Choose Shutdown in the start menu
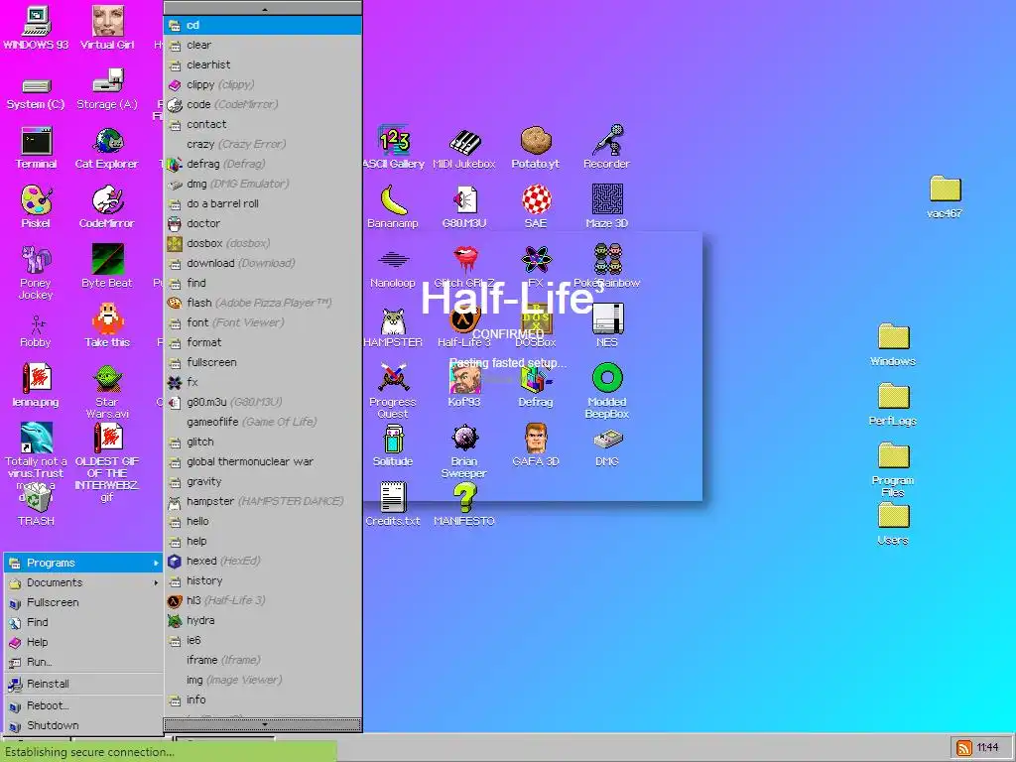 (x=84, y=725)
